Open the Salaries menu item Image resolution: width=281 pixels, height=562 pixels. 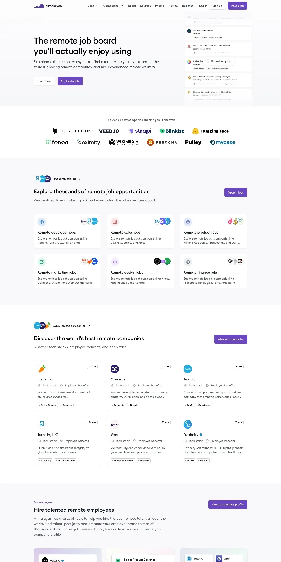[145, 6]
